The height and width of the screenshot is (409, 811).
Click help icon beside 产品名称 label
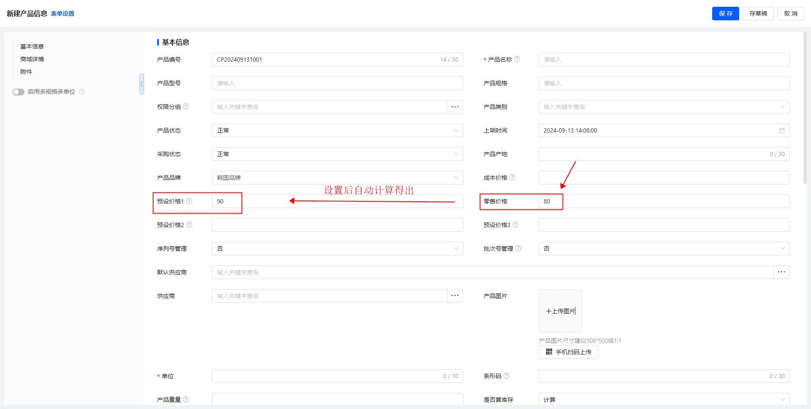517,60
